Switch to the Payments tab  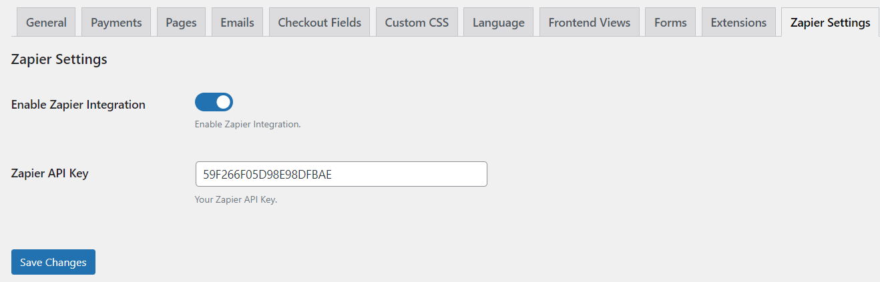(116, 23)
